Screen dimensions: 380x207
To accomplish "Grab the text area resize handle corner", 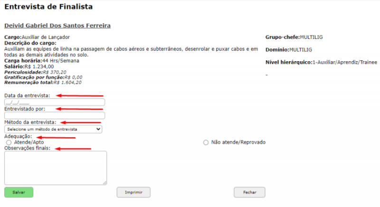I will coord(104,183).
